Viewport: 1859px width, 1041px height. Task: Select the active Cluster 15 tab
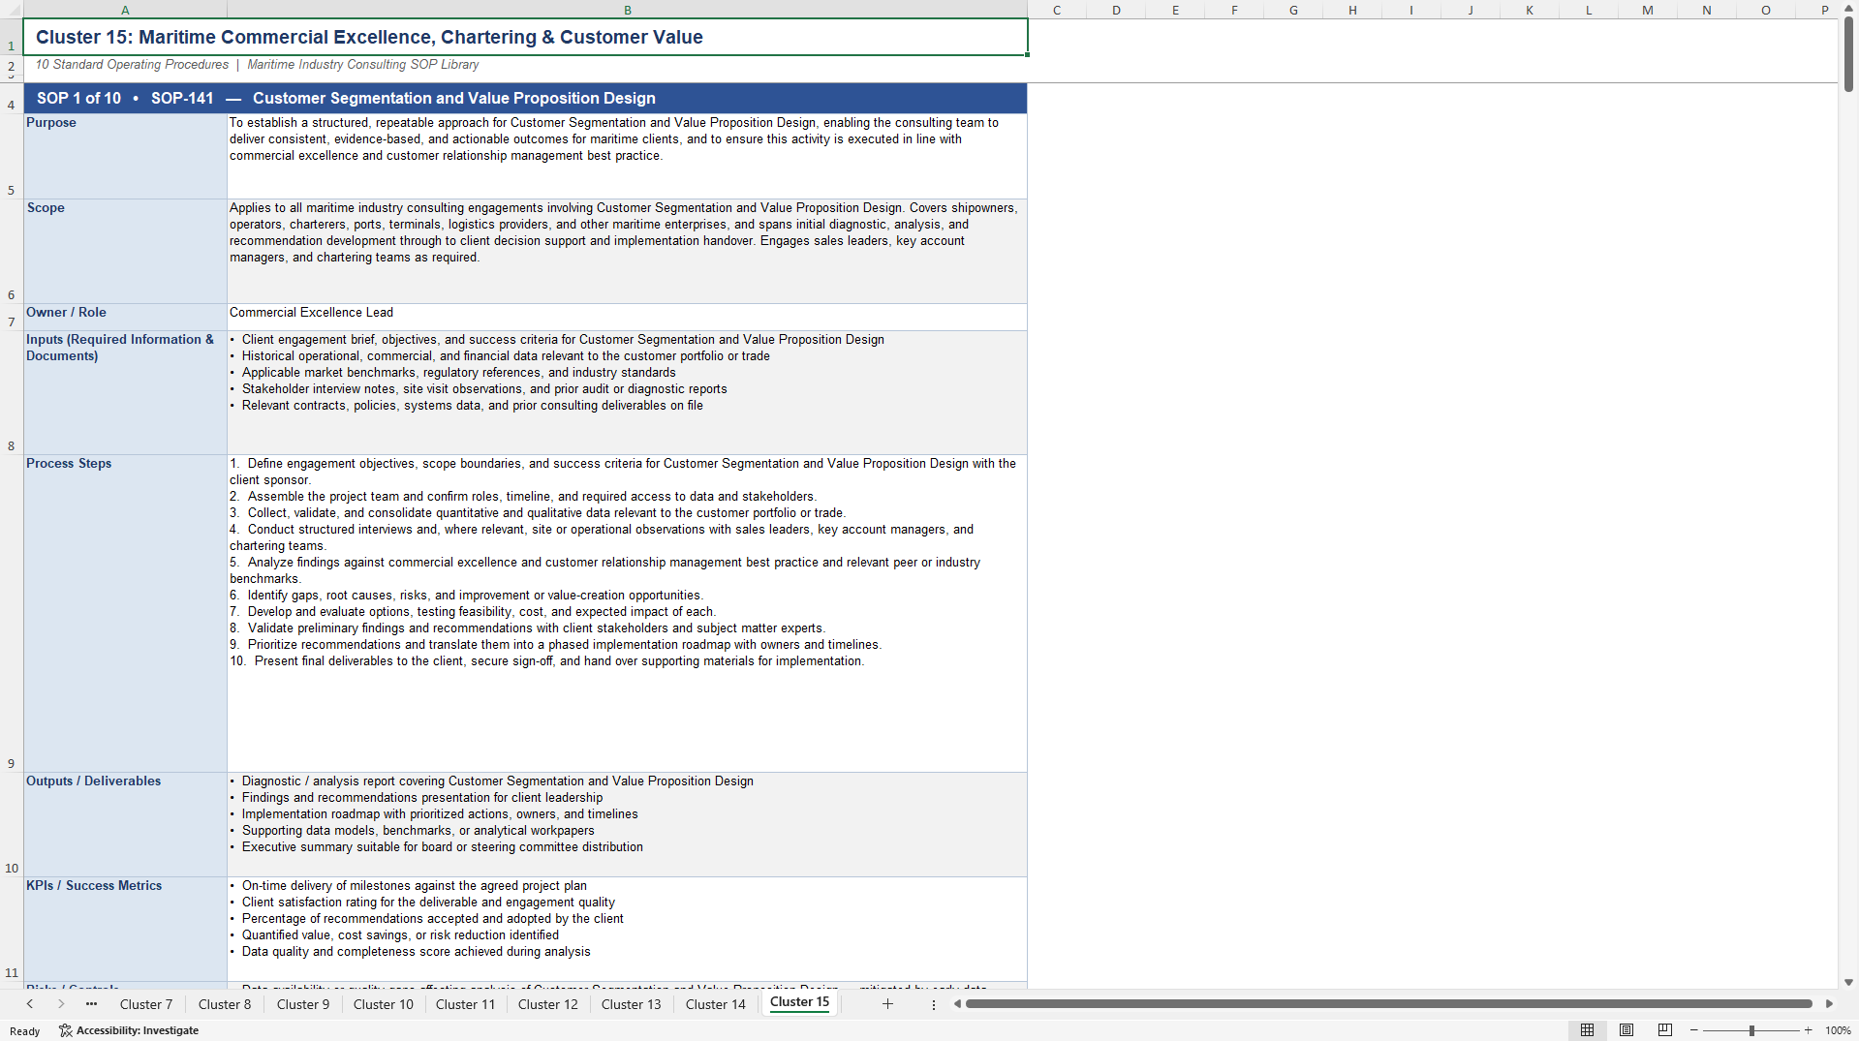[800, 1002]
